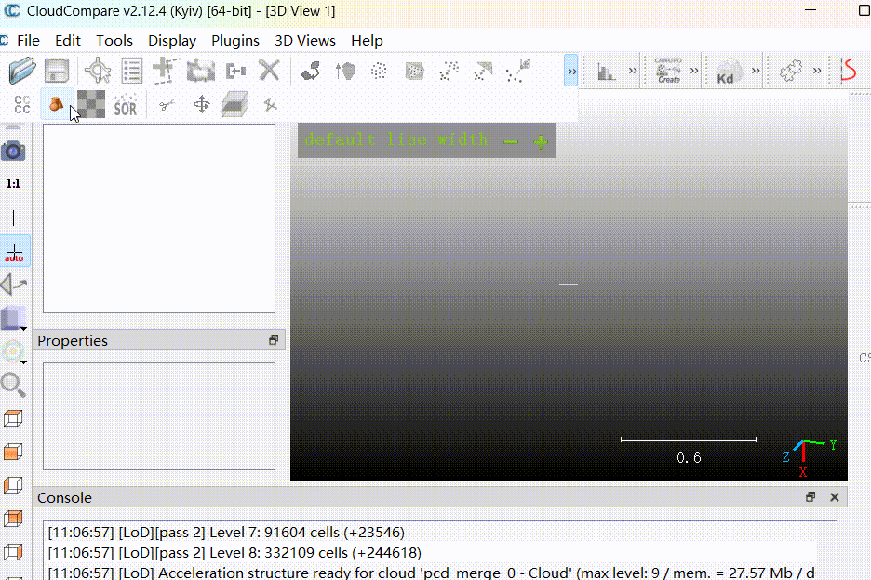Toggle auto pick rotation center

coord(14,251)
